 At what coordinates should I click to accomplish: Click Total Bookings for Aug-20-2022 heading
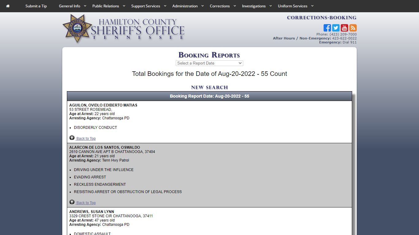click(209, 74)
